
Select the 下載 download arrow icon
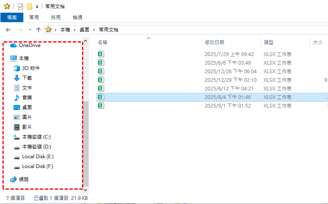(x=17, y=78)
